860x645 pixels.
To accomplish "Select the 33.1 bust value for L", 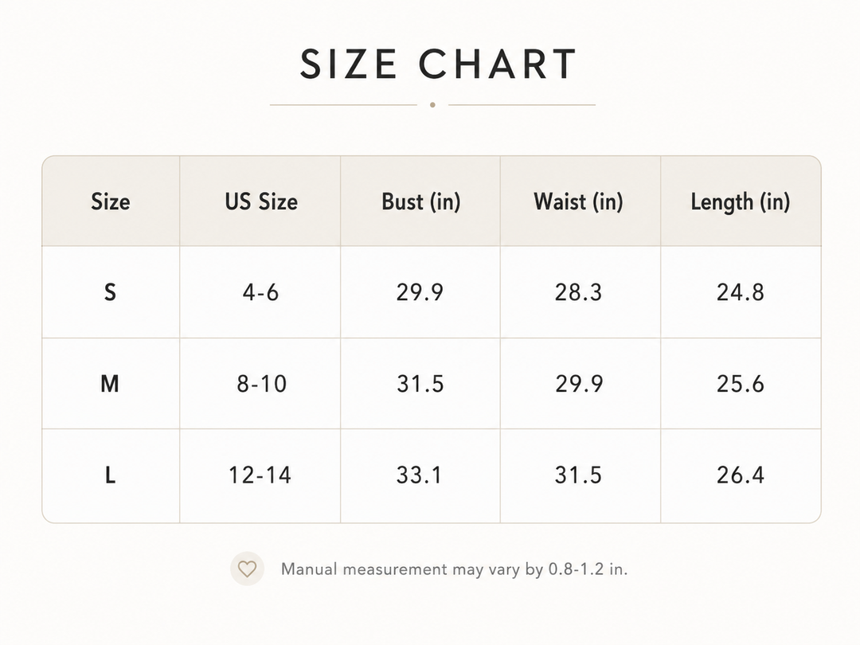I will point(420,475).
